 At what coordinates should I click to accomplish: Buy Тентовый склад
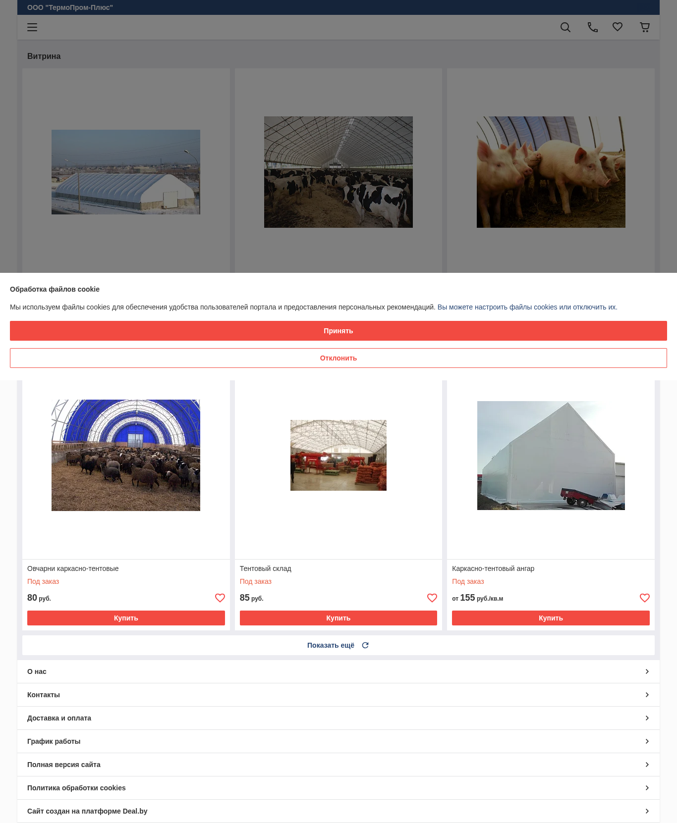click(338, 618)
